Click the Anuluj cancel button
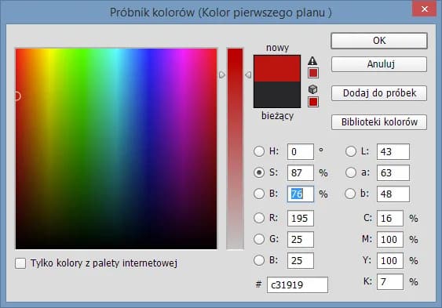 pyautogui.click(x=379, y=64)
